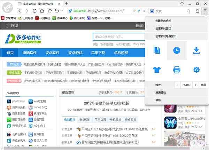209x150 pixels.
Task: Toggle the main menu list icon
Action: [x=204, y=11]
